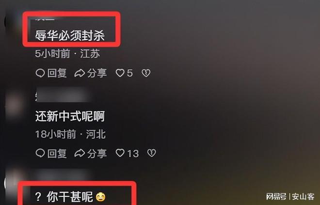Click the speech bubble icon on the 江苏 comment
The image size is (320, 205).
click(x=40, y=73)
